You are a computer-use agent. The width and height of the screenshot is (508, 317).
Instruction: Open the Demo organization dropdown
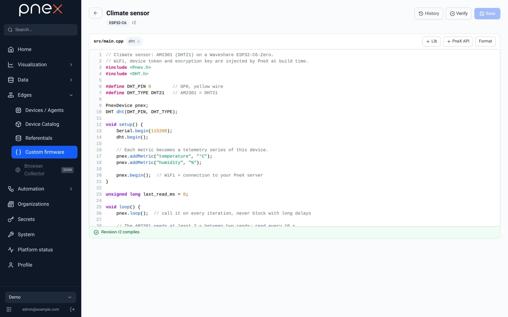coord(41,297)
